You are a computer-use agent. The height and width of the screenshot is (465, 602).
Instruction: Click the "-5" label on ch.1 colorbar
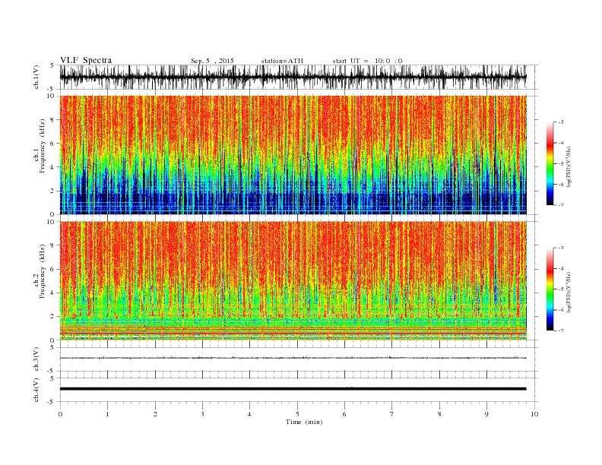(x=561, y=164)
